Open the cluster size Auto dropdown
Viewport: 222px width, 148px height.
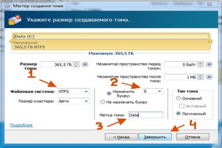(74, 101)
